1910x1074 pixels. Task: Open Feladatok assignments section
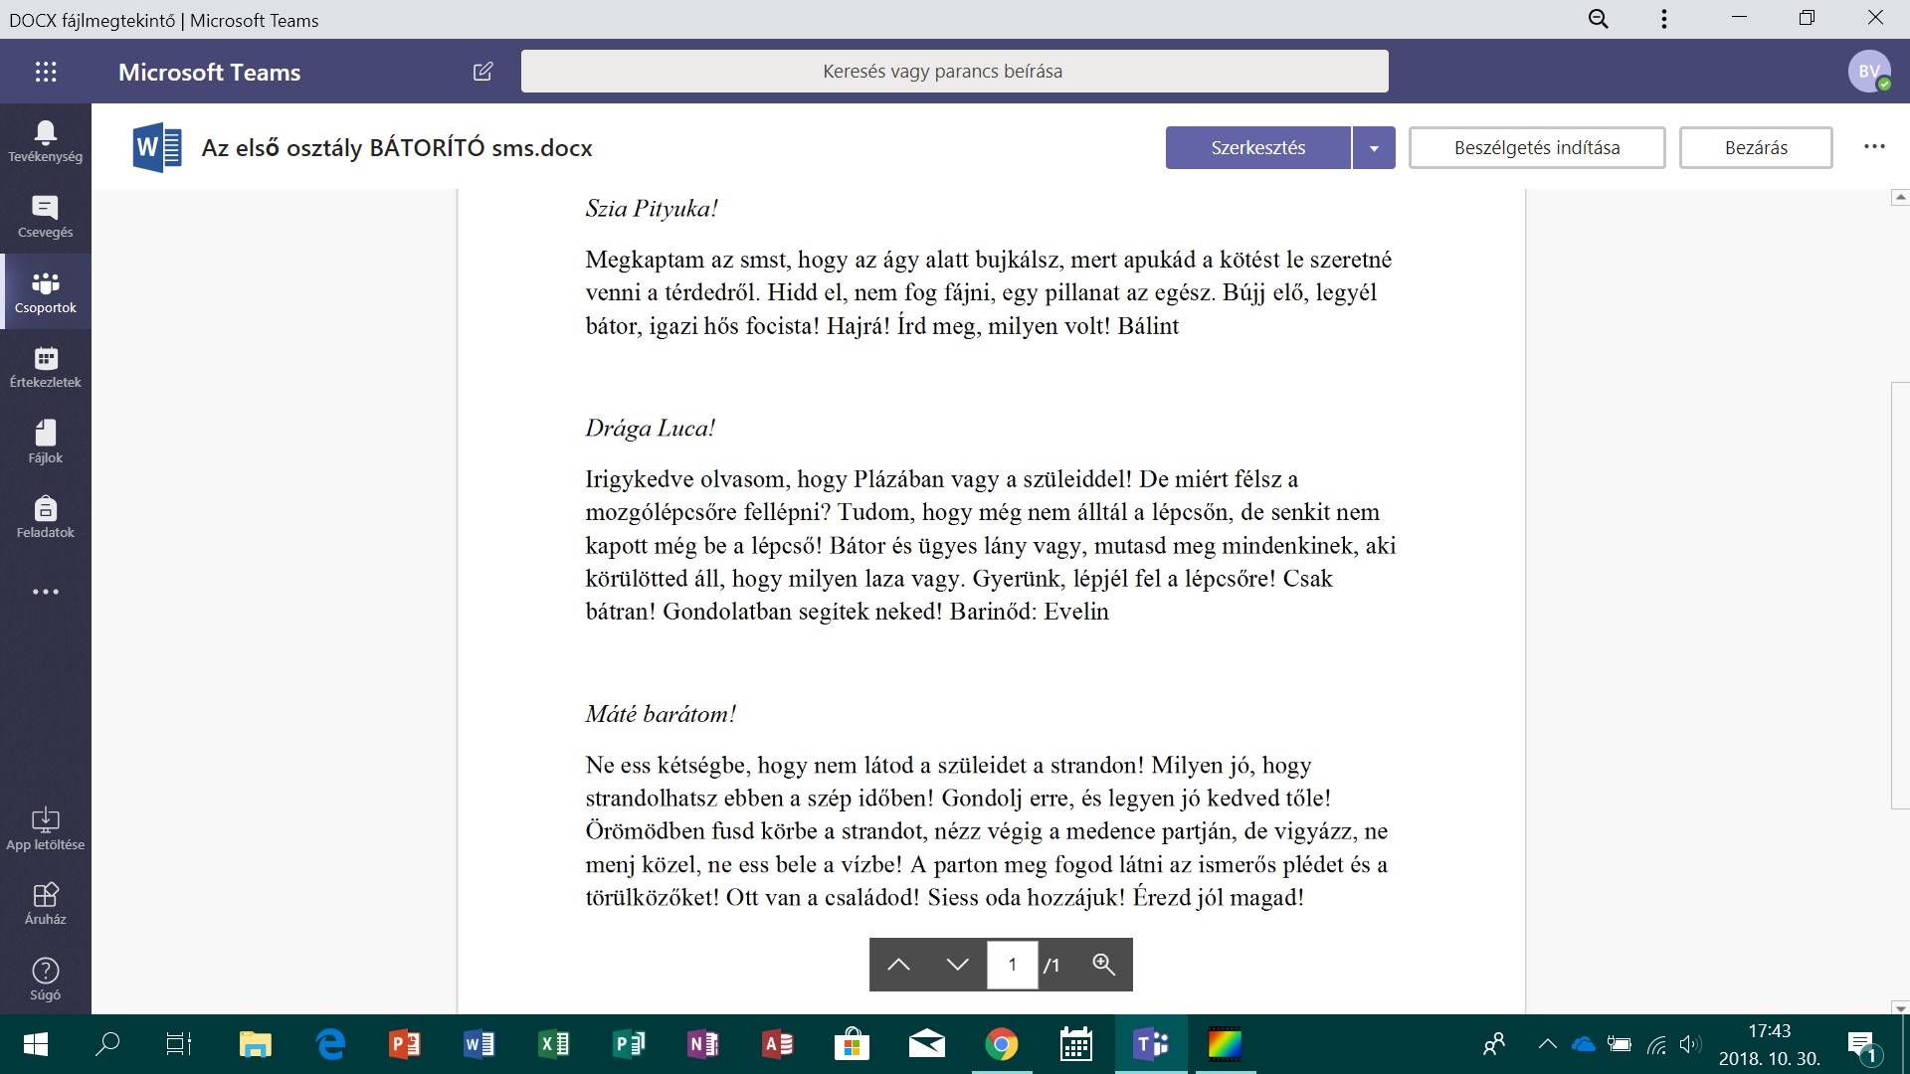tap(46, 517)
